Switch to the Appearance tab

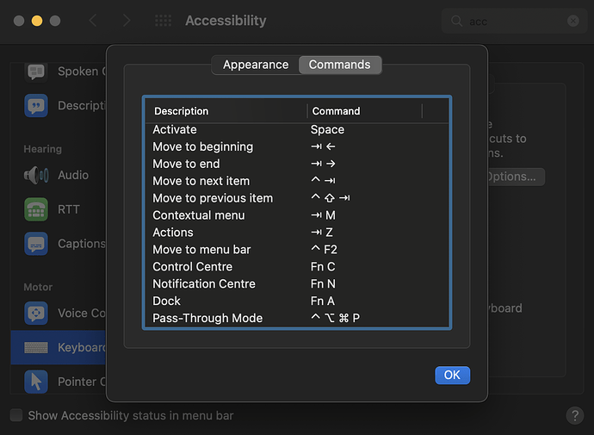pyautogui.click(x=256, y=65)
